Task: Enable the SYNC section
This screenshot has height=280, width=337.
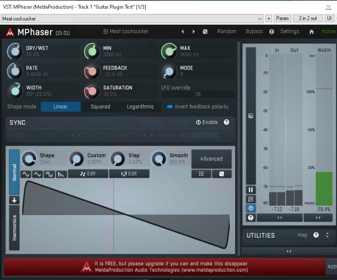Action: click(x=207, y=122)
